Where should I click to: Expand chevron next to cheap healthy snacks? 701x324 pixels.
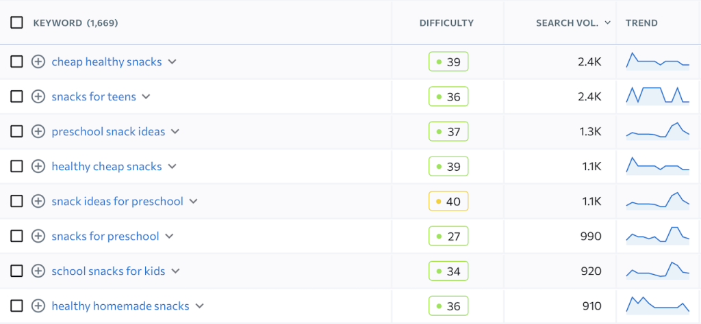(173, 62)
